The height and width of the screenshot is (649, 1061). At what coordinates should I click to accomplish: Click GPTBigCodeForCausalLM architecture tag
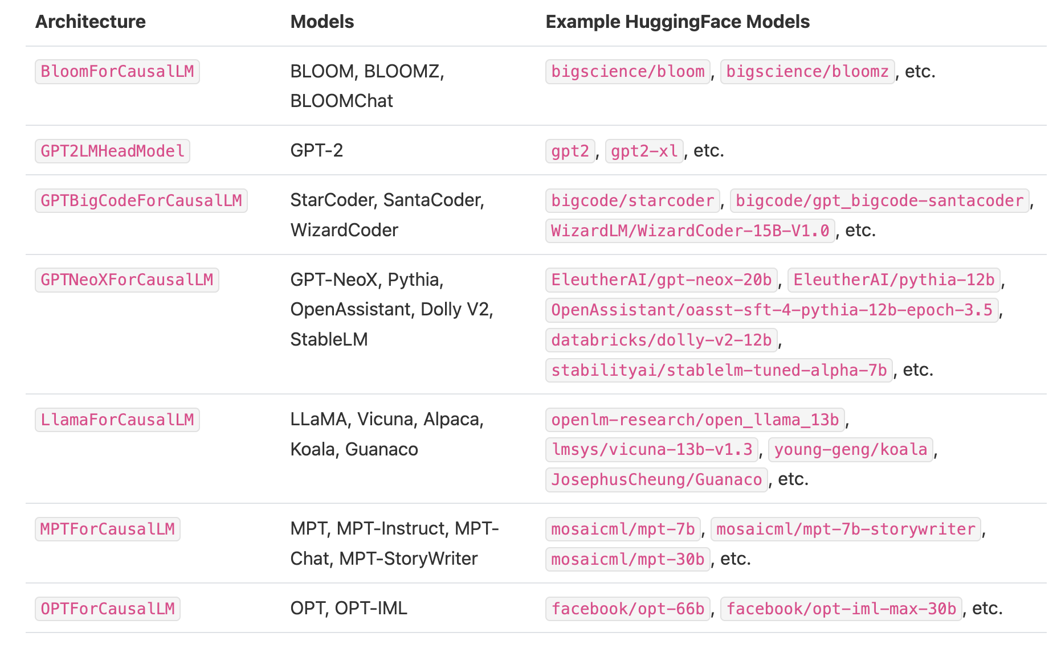pos(141,201)
